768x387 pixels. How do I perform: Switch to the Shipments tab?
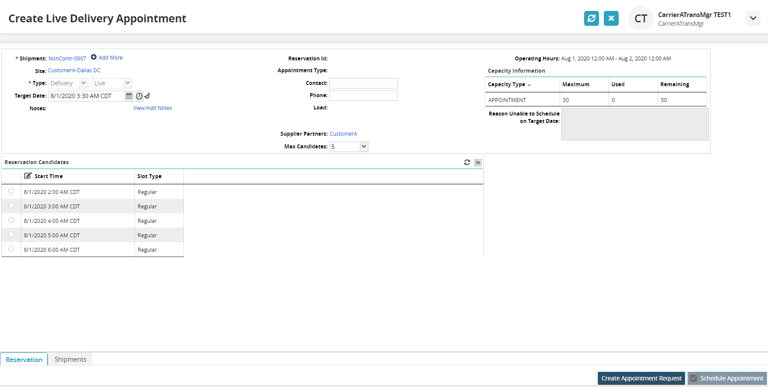(x=70, y=359)
